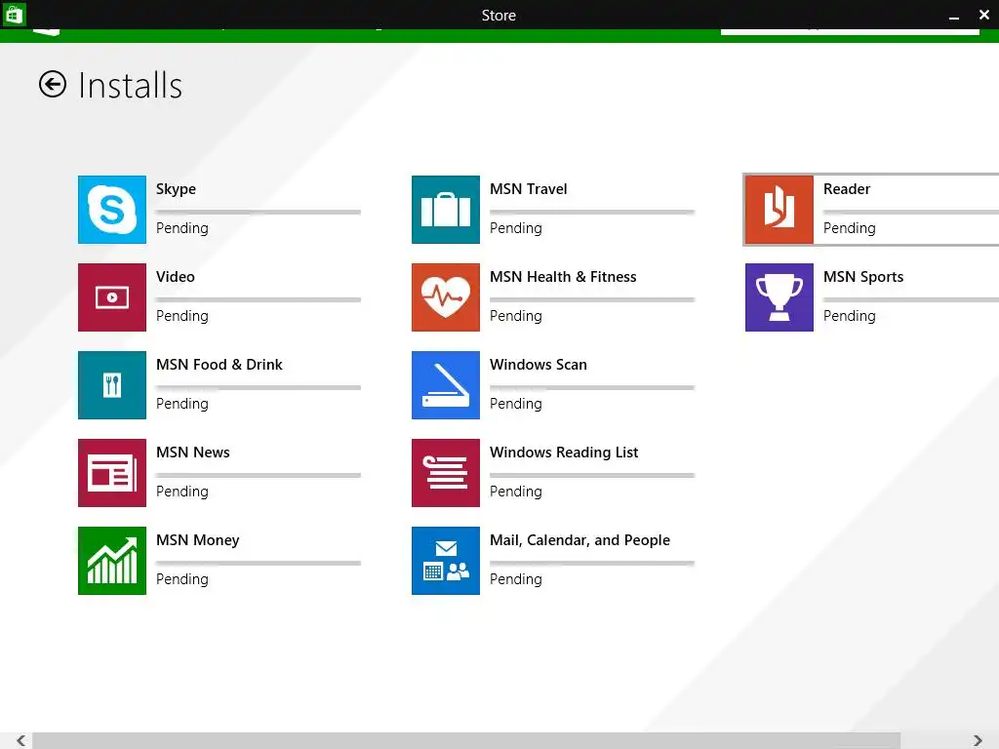Click the MSN Food & Drink icon

pos(112,385)
